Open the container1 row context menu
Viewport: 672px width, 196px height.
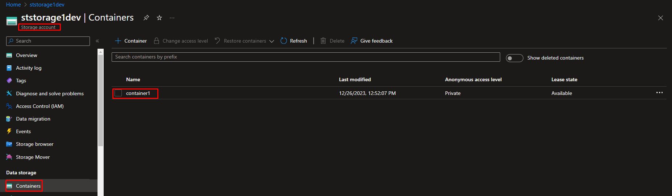(659, 93)
